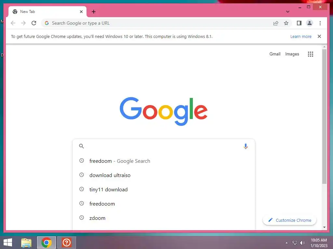Click the magnifier icon in search box
333x249 pixels.
click(x=82, y=146)
